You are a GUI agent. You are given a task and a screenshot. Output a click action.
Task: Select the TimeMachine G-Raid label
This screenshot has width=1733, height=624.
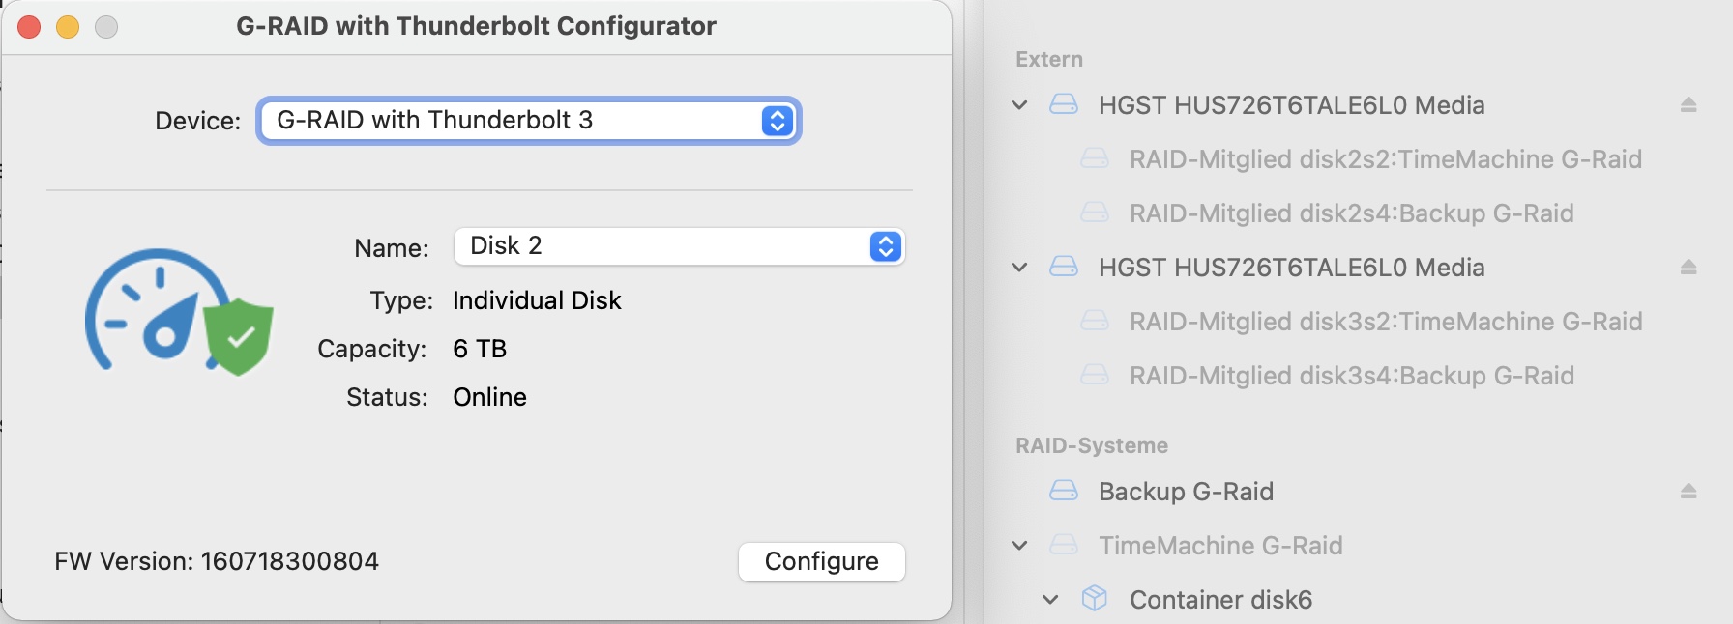click(x=1220, y=546)
